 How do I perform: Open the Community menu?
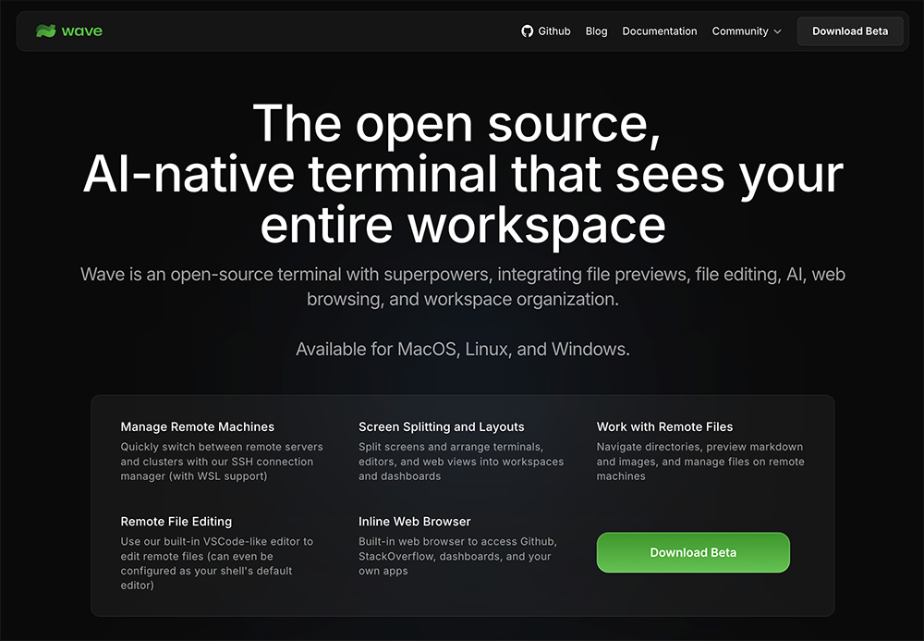click(x=746, y=31)
